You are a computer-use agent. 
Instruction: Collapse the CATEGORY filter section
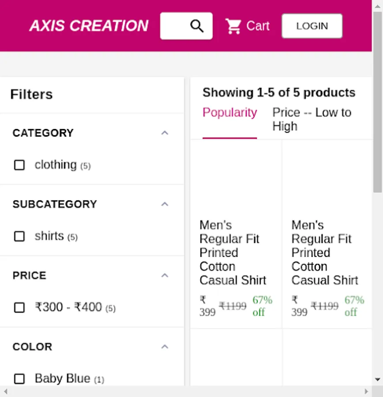click(x=165, y=133)
